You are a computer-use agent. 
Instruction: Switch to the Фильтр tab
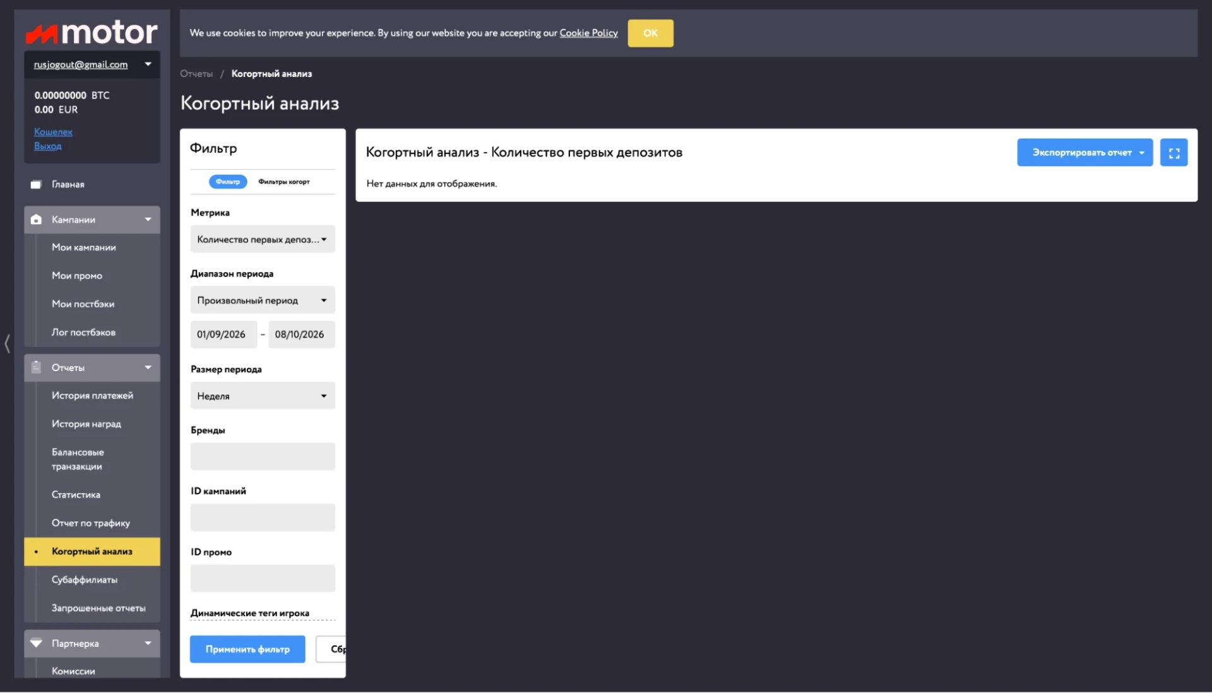(228, 182)
